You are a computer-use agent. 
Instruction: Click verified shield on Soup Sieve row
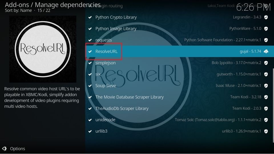[x=266, y=86]
